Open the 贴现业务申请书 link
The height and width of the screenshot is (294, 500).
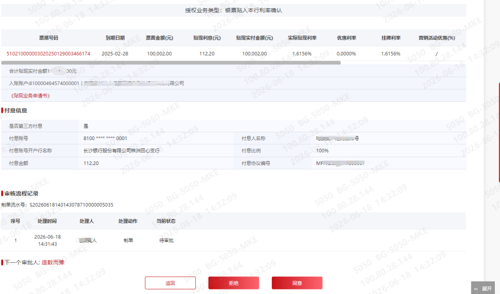coord(30,96)
